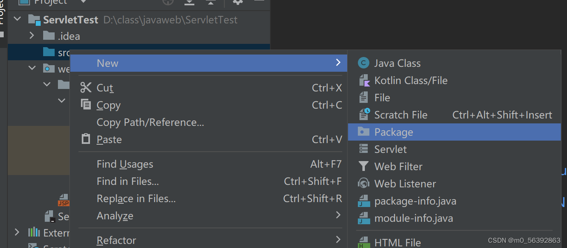
Task: Create a new Package
Action: (454, 132)
